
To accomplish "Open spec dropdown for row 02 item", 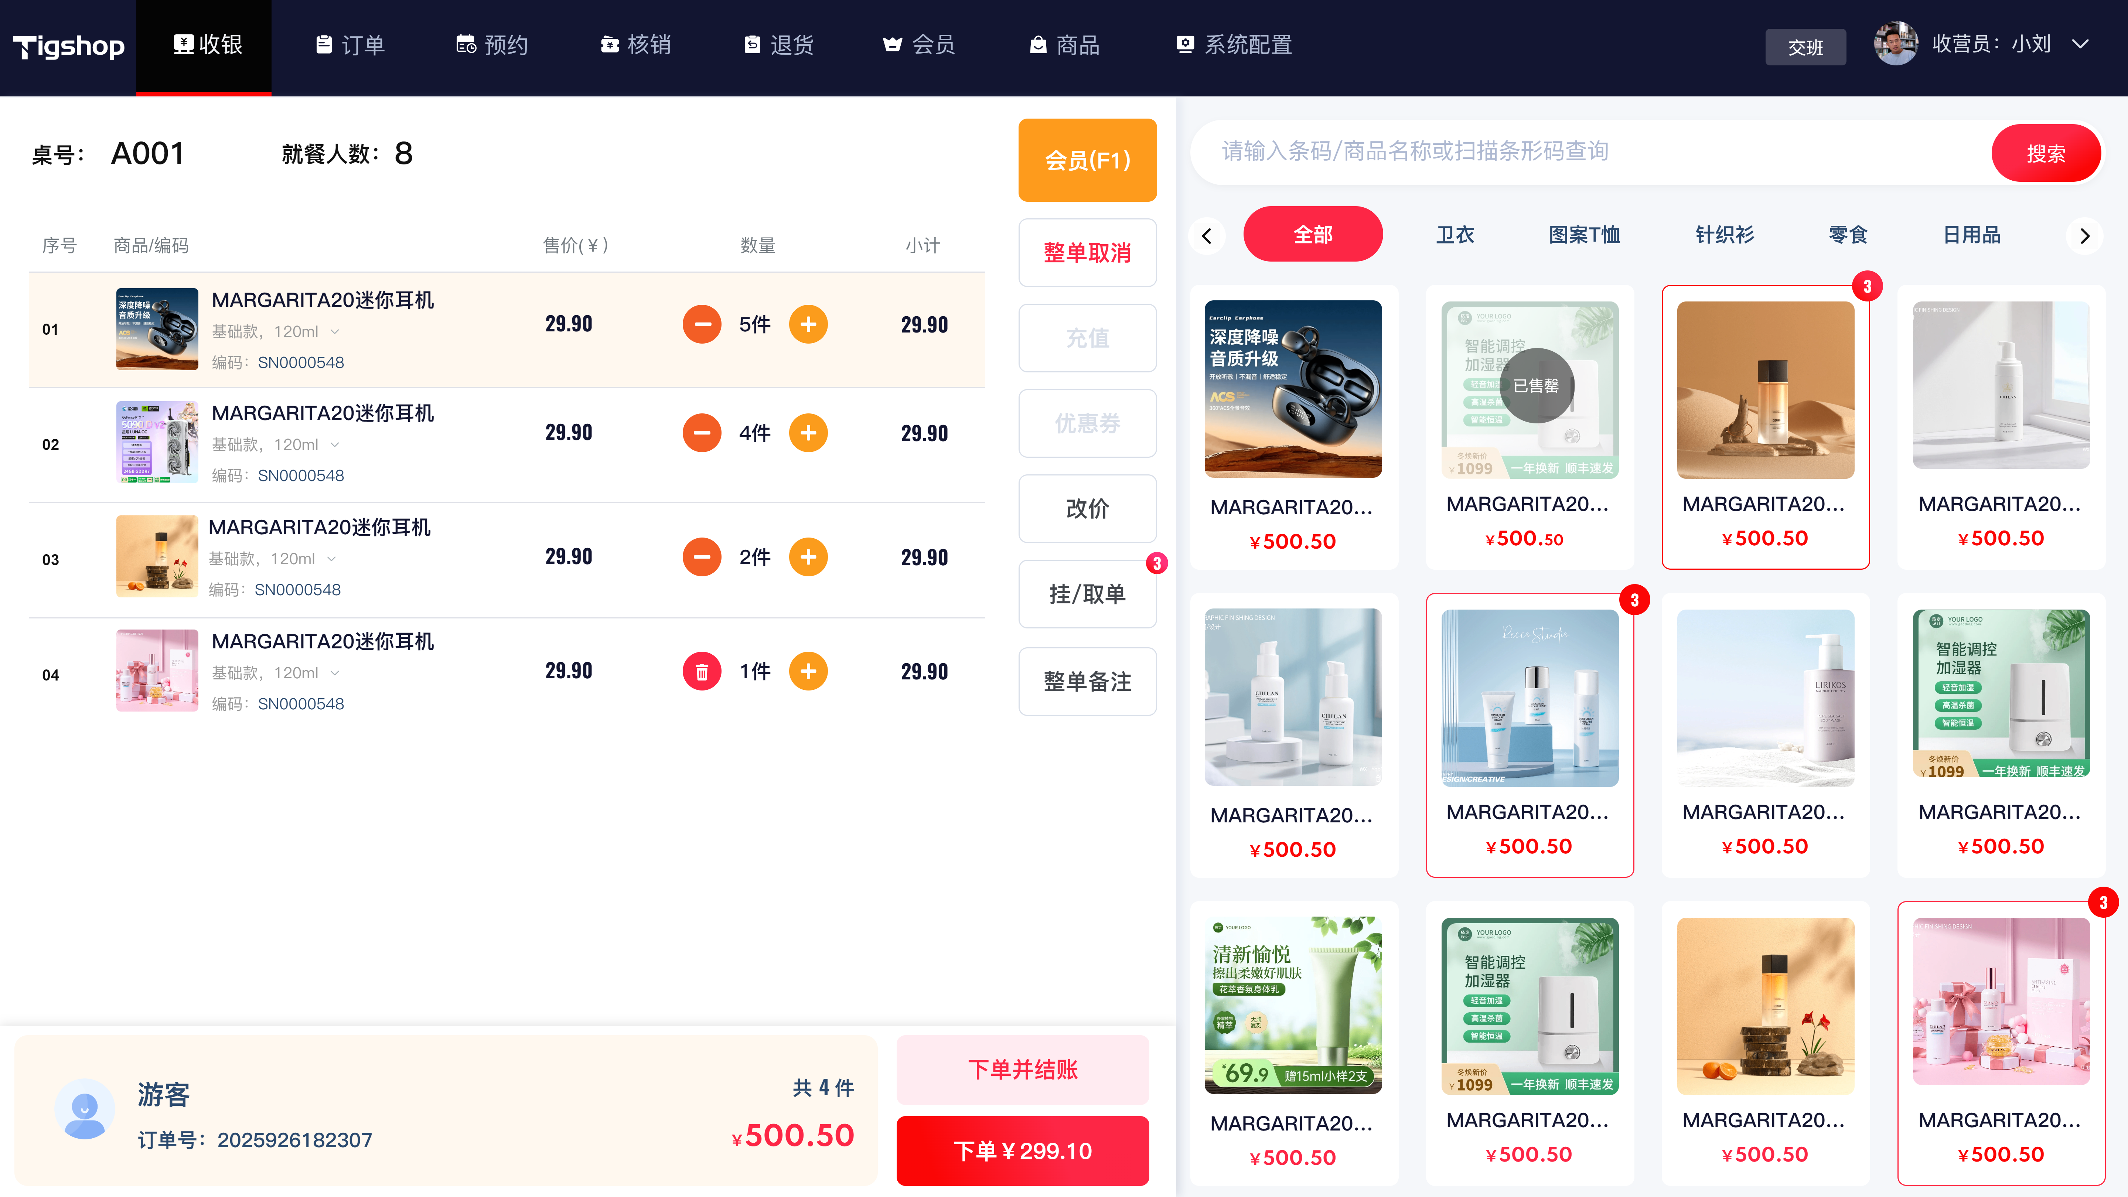I will click(x=335, y=445).
